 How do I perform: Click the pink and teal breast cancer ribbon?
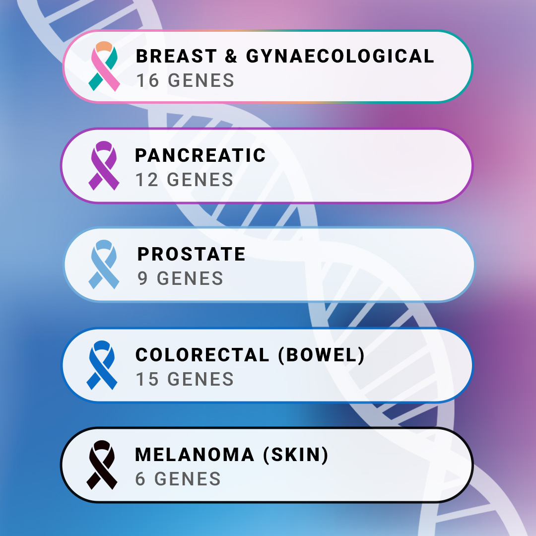coord(104,67)
